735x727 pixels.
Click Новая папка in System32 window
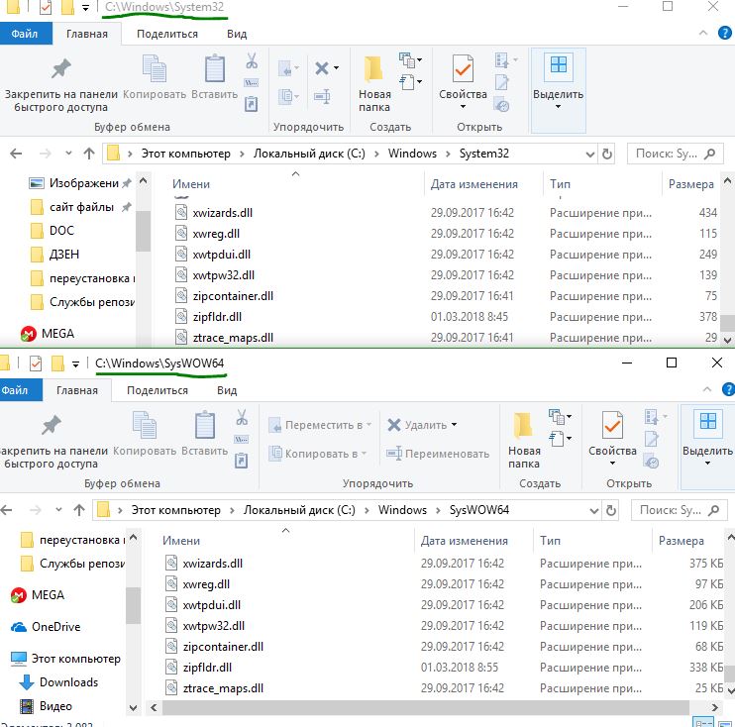tap(374, 84)
